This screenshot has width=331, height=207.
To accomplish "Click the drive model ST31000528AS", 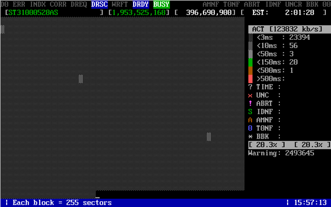I will tap(33, 13).
